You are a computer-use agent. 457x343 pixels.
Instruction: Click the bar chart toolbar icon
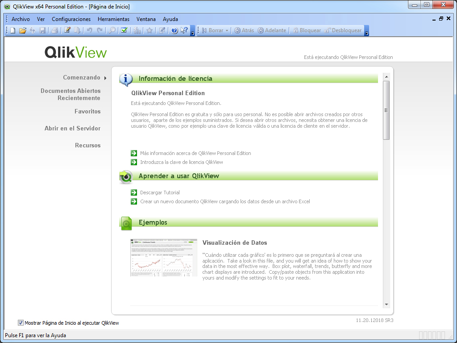click(x=137, y=30)
